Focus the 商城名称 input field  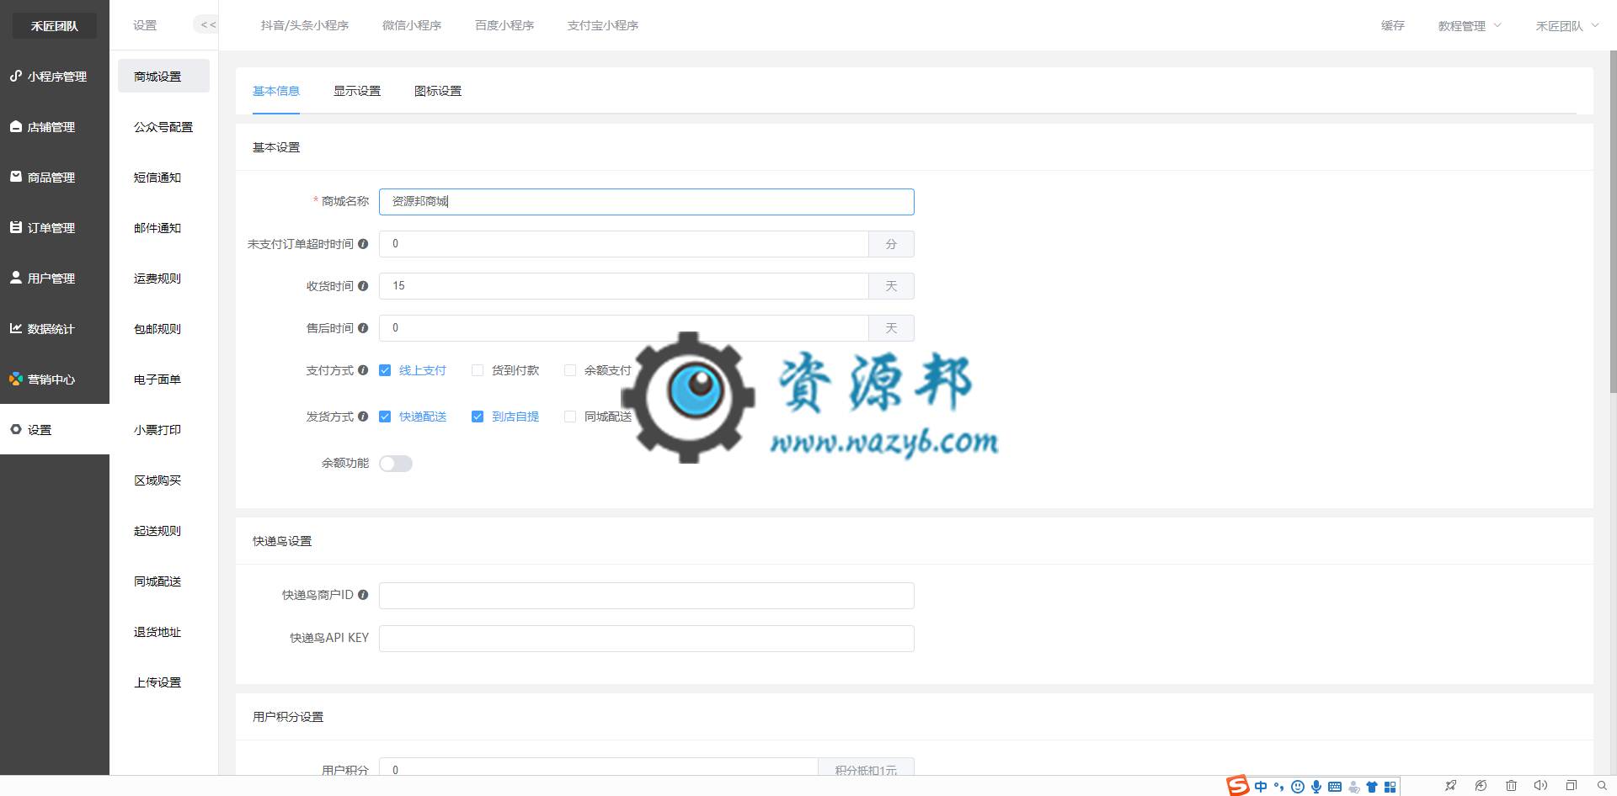coord(646,202)
